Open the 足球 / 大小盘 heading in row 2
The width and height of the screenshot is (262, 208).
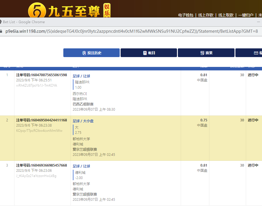(83, 121)
